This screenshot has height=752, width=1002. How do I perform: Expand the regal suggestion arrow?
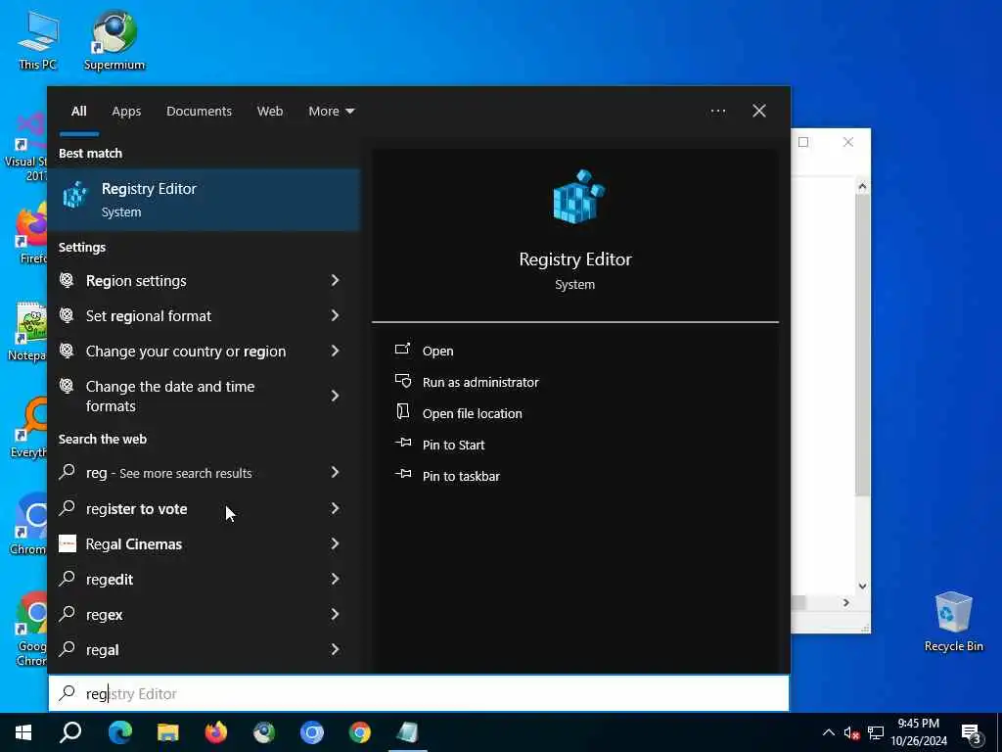[x=335, y=649]
